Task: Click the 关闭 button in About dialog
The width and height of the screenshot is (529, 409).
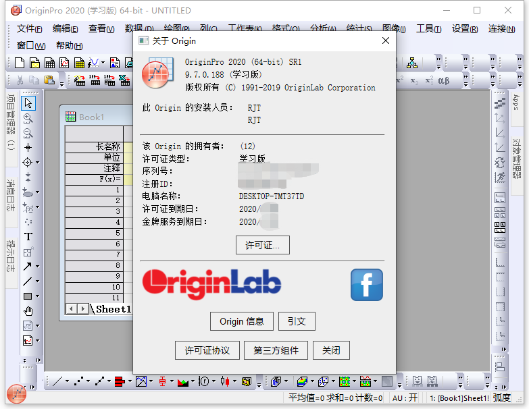Action: coord(331,350)
